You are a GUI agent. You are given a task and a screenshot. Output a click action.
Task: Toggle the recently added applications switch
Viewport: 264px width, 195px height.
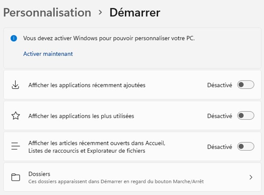(x=245, y=85)
